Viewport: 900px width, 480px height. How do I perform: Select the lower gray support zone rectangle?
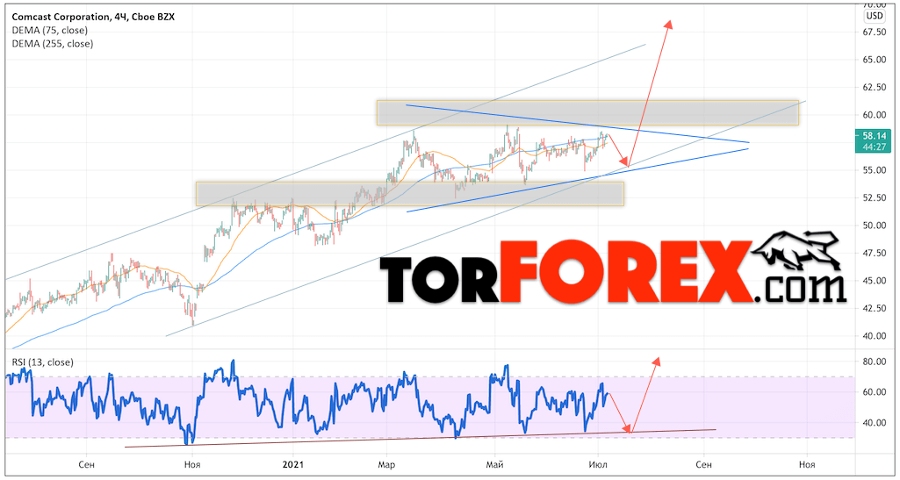pyautogui.click(x=410, y=195)
